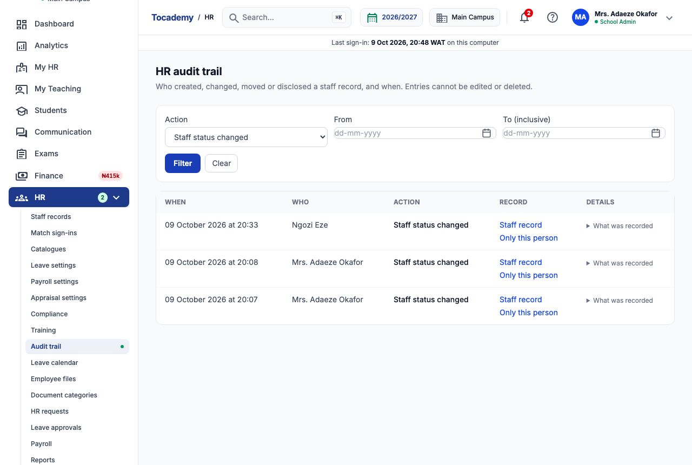Viewport: 692px width, 465px height.
Task: Select Leave calendar in the sidebar
Action: pos(55,363)
